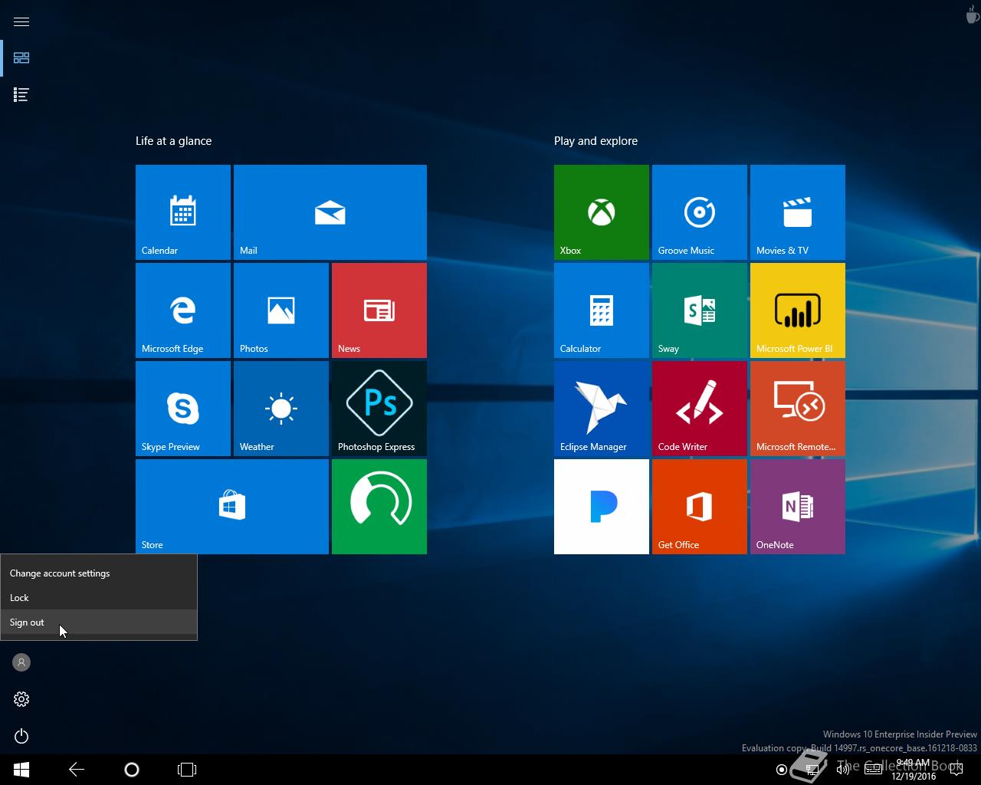
Task: Launch the Microsoft Edge tile
Action: tap(183, 310)
